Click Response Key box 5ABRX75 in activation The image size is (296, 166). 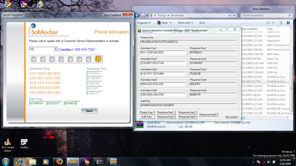pos(94,93)
